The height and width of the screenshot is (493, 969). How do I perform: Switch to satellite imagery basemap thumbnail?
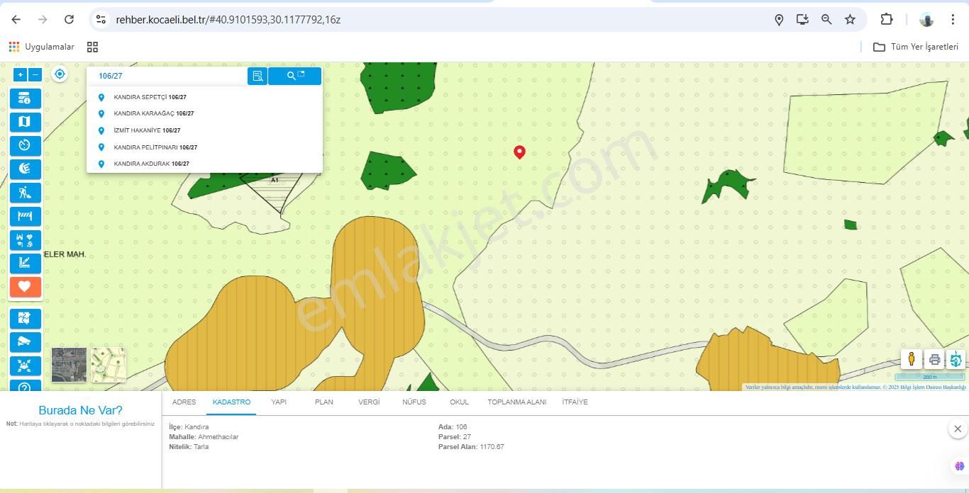point(69,365)
